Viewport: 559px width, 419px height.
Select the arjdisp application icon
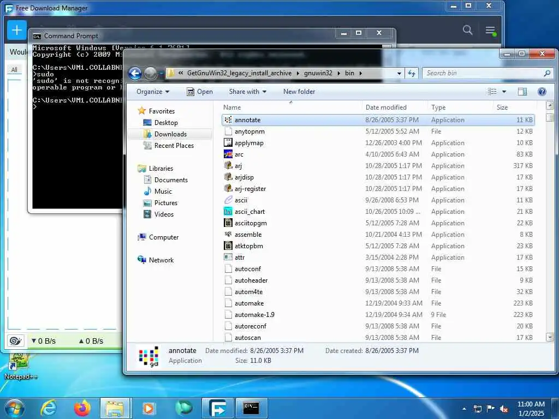pos(228,177)
